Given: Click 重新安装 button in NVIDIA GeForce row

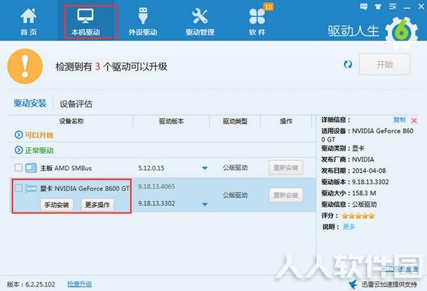Looking at the screenshot, I should click(285, 195).
